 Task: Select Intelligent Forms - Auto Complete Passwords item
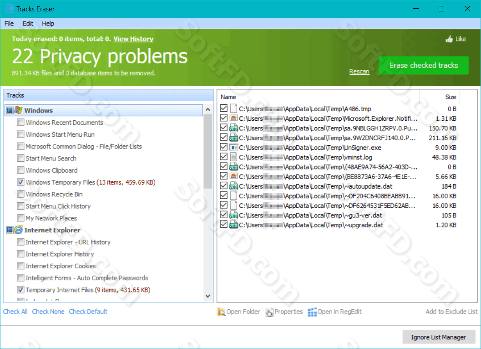point(87,278)
